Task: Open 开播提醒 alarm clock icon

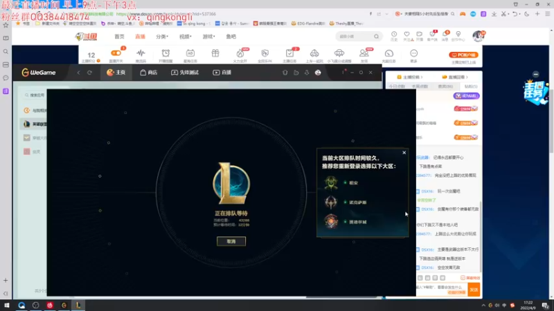Action: pos(166,53)
